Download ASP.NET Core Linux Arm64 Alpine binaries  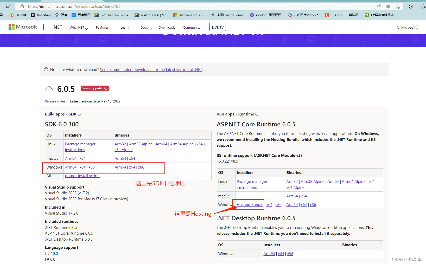[x=354, y=182]
